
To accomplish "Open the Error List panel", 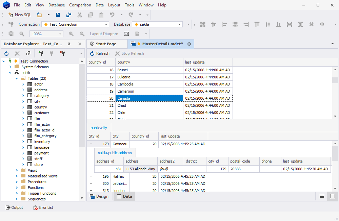I will coord(43,207).
